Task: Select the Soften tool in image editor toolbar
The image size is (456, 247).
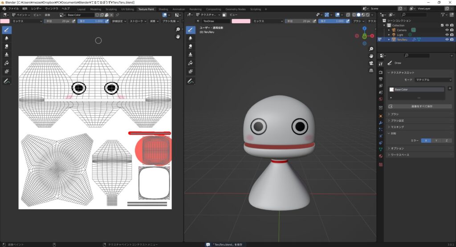Action: click(7, 38)
